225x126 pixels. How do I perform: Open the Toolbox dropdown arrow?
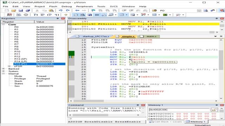tap(183, 15)
